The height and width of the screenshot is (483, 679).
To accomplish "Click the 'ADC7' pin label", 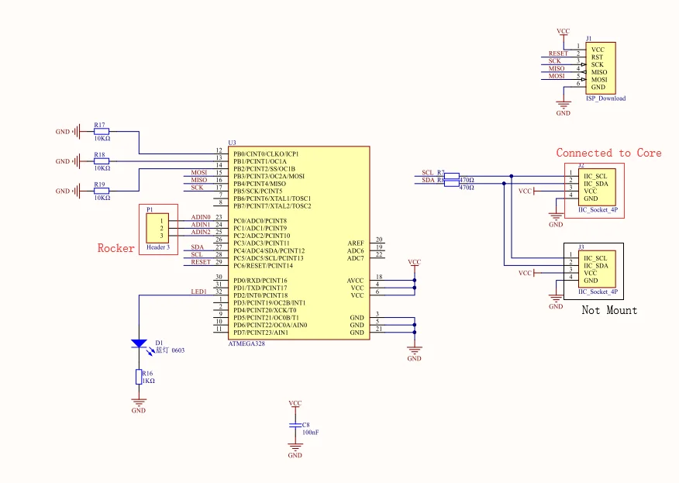I will [356, 258].
